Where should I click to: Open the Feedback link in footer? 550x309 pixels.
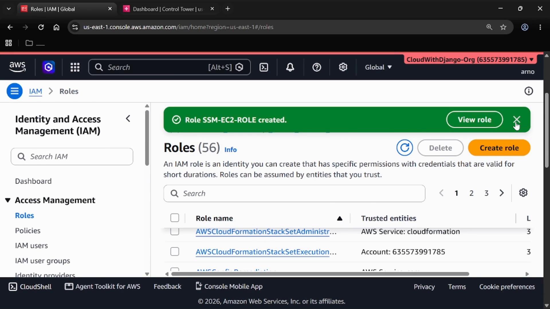(167, 287)
